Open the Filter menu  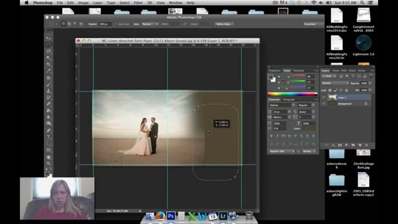pyautogui.click(x=138, y=3)
